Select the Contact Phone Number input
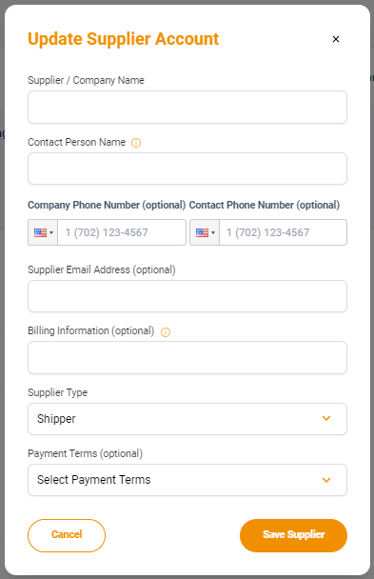This screenshot has width=374, height=579. tap(283, 232)
